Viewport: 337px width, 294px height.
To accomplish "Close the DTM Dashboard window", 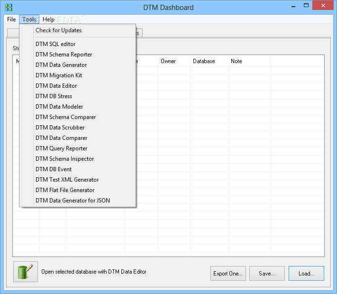I will click(323, 6).
